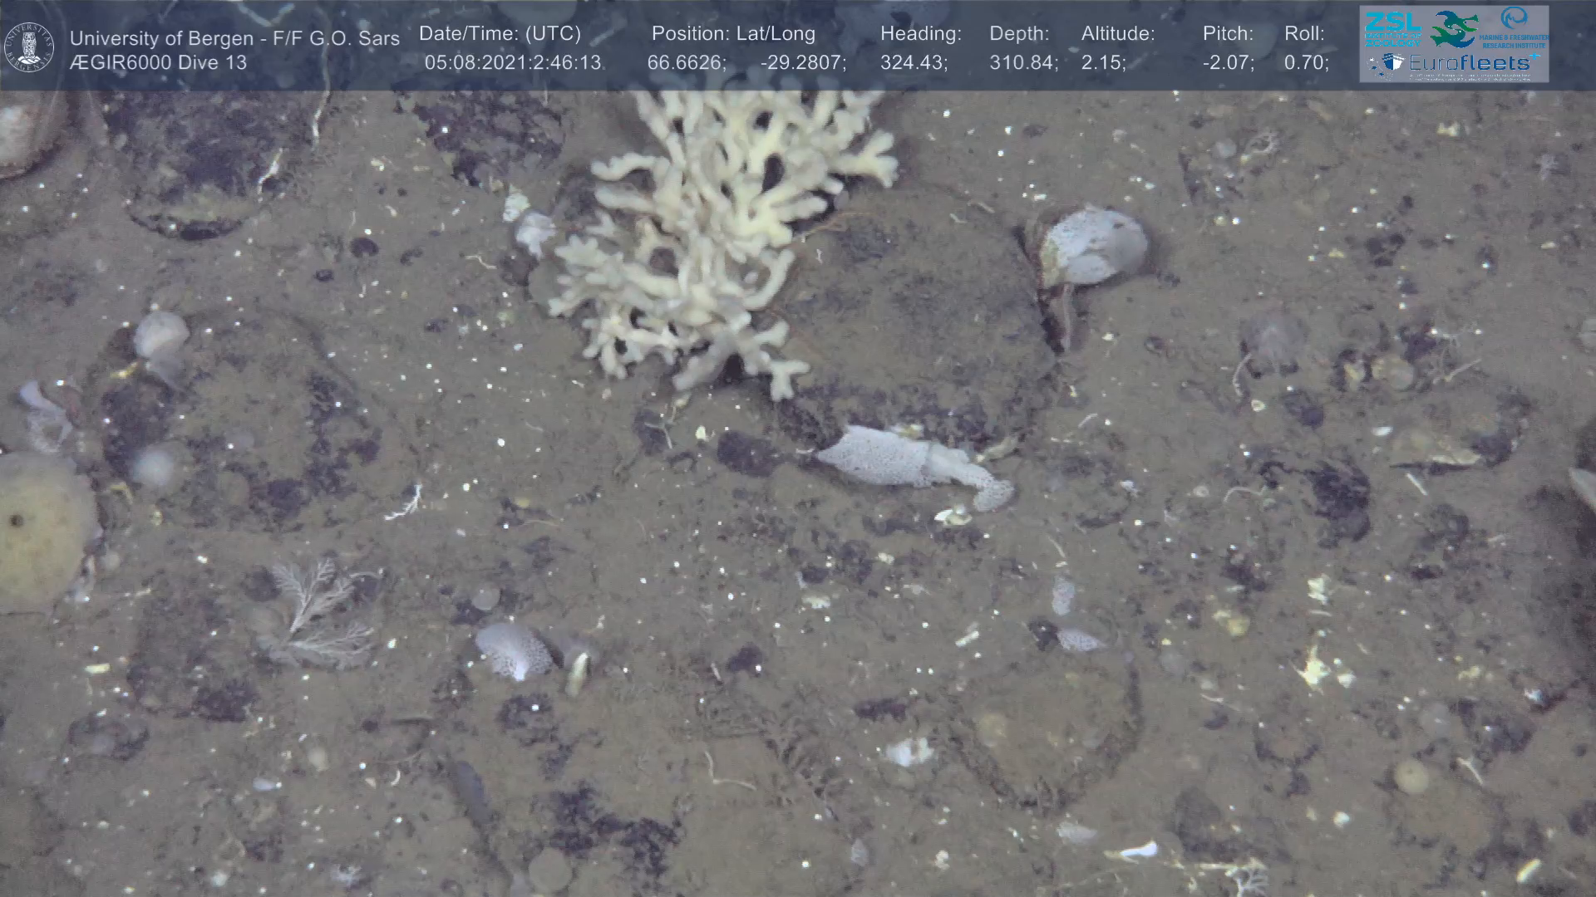Click the green-blue fish emblem logo
Viewport: 1596px width, 897px height.
click(x=1453, y=29)
